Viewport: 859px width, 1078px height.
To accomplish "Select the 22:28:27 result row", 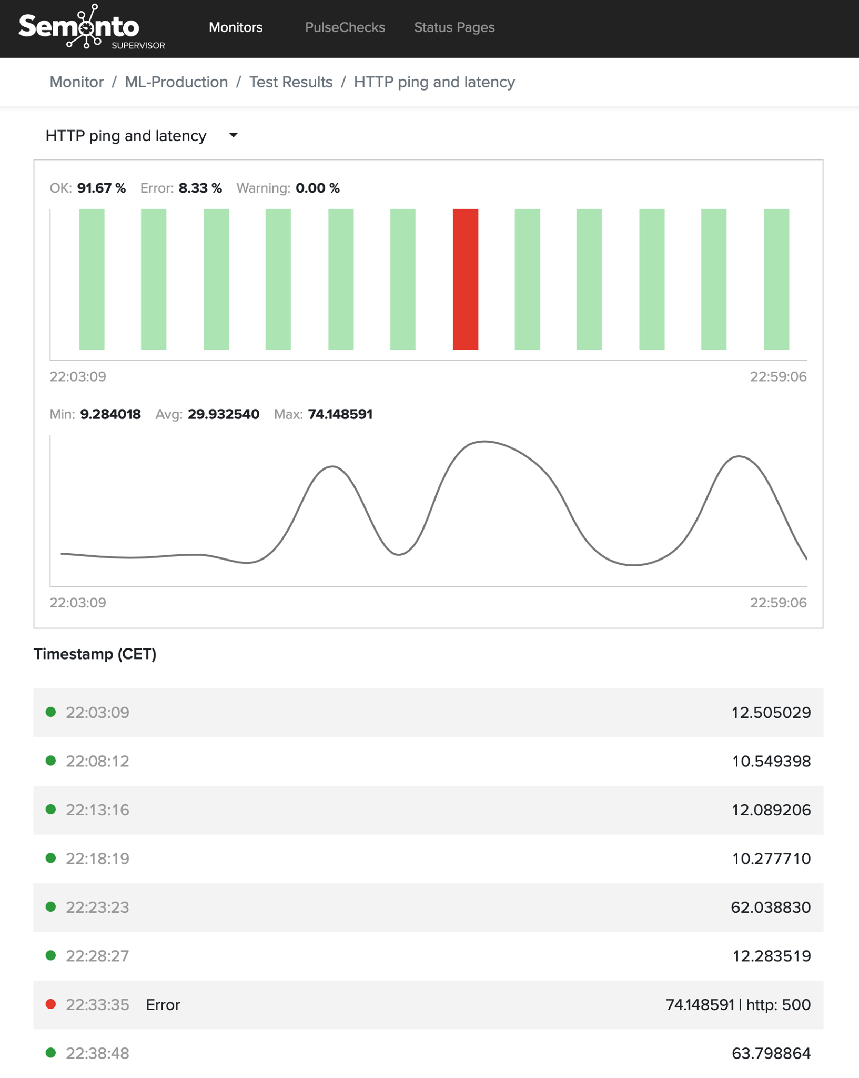I will tap(428, 956).
